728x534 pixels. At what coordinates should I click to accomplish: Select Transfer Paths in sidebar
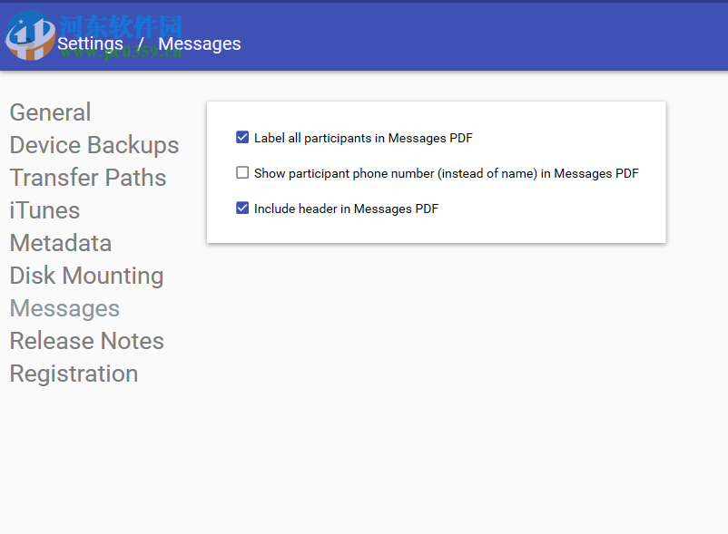click(x=88, y=178)
